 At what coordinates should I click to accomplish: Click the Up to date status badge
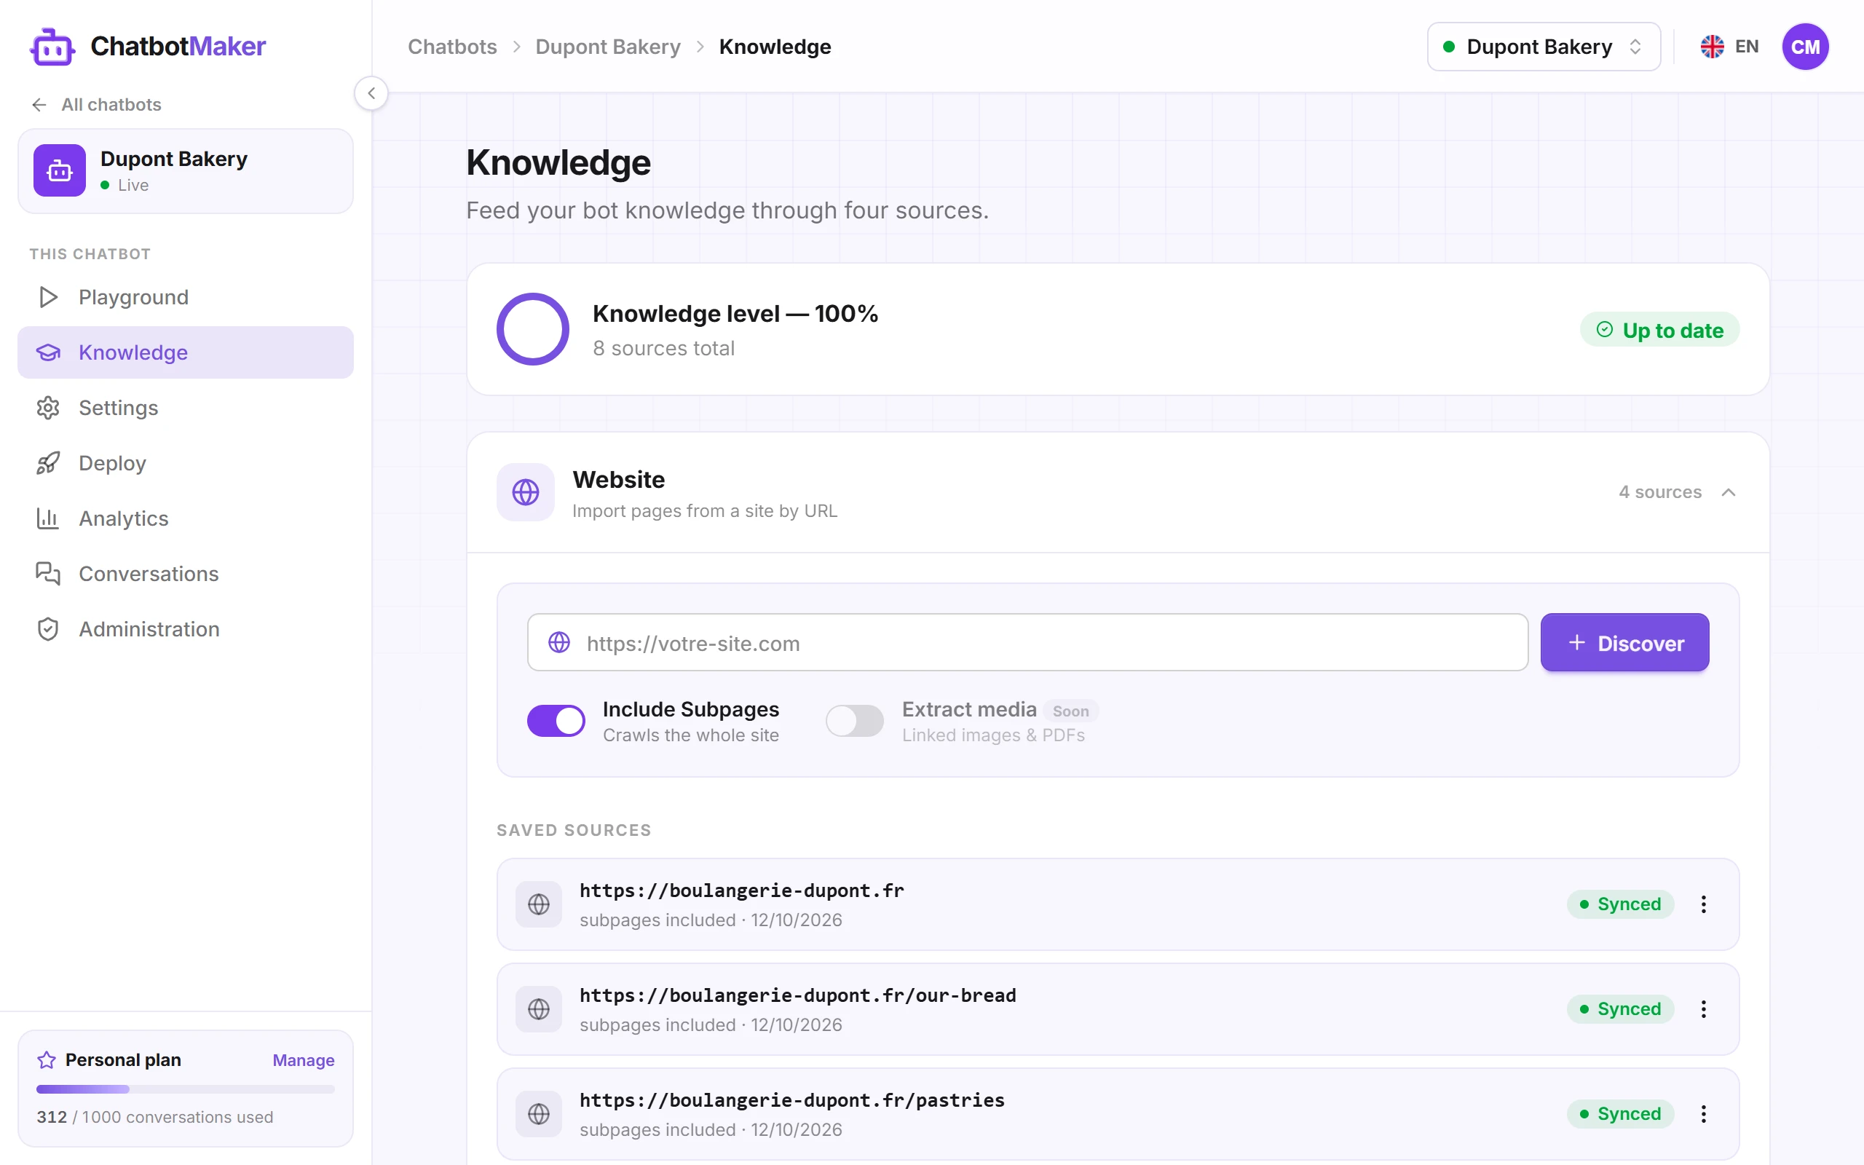pyautogui.click(x=1659, y=330)
